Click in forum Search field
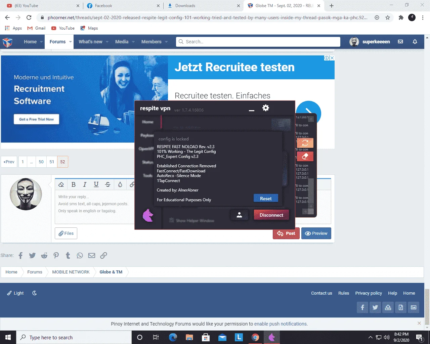This screenshot has width=430, height=344. [258, 42]
